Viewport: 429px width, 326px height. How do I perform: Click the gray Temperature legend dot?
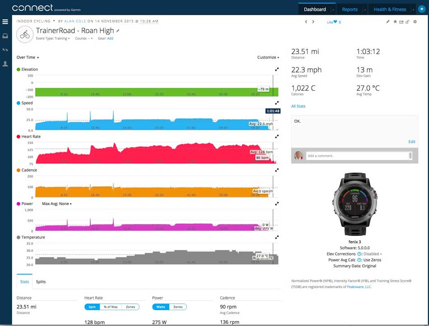tap(19, 237)
